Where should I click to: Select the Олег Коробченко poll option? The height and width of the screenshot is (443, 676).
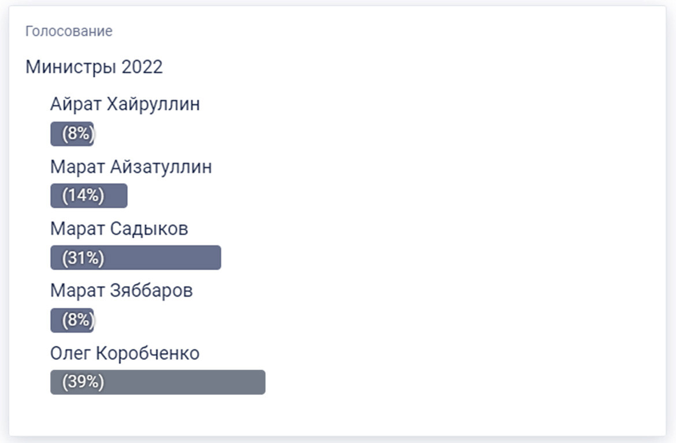125,353
